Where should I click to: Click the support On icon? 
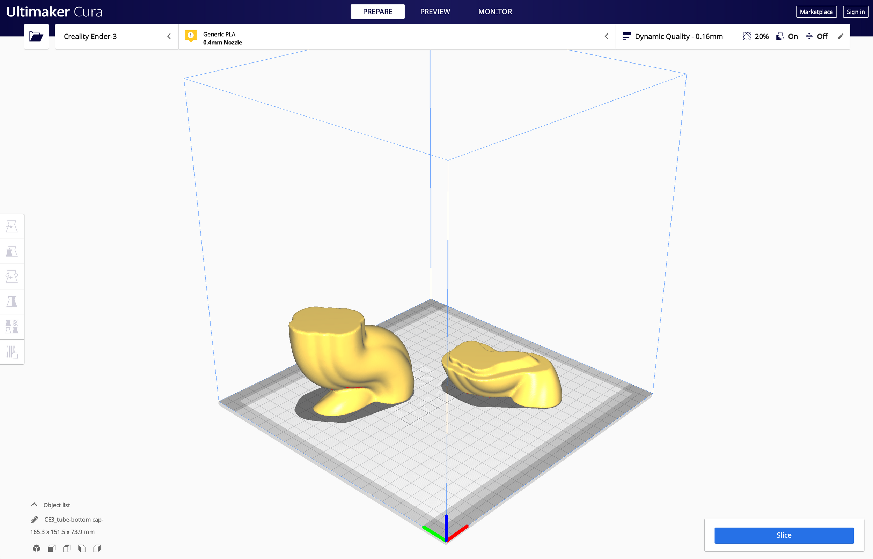(x=780, y=36)
